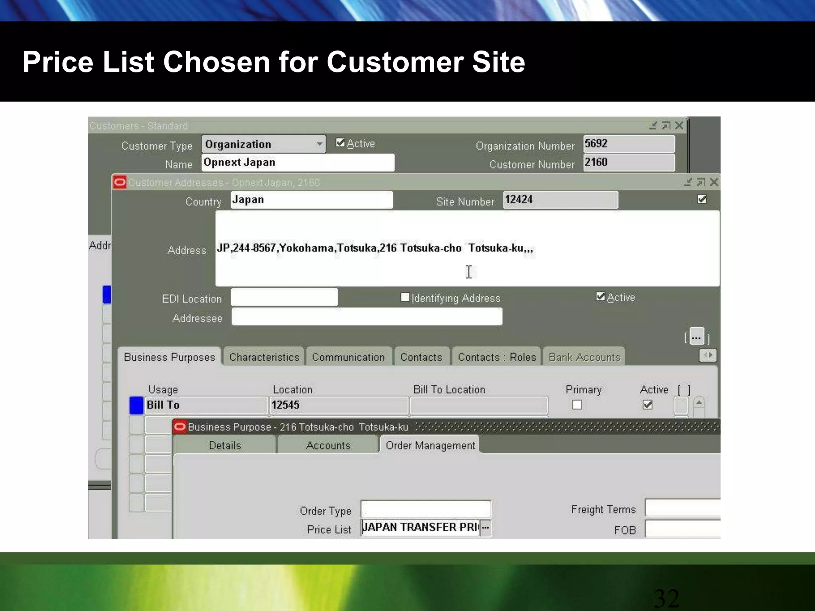Click the blue record indicator in Customers window
The width and height of the screenshot is (815, 611).
pos(107,295)
